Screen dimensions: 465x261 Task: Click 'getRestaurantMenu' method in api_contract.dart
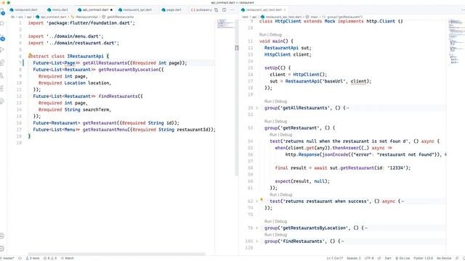[x=105, y=130]
